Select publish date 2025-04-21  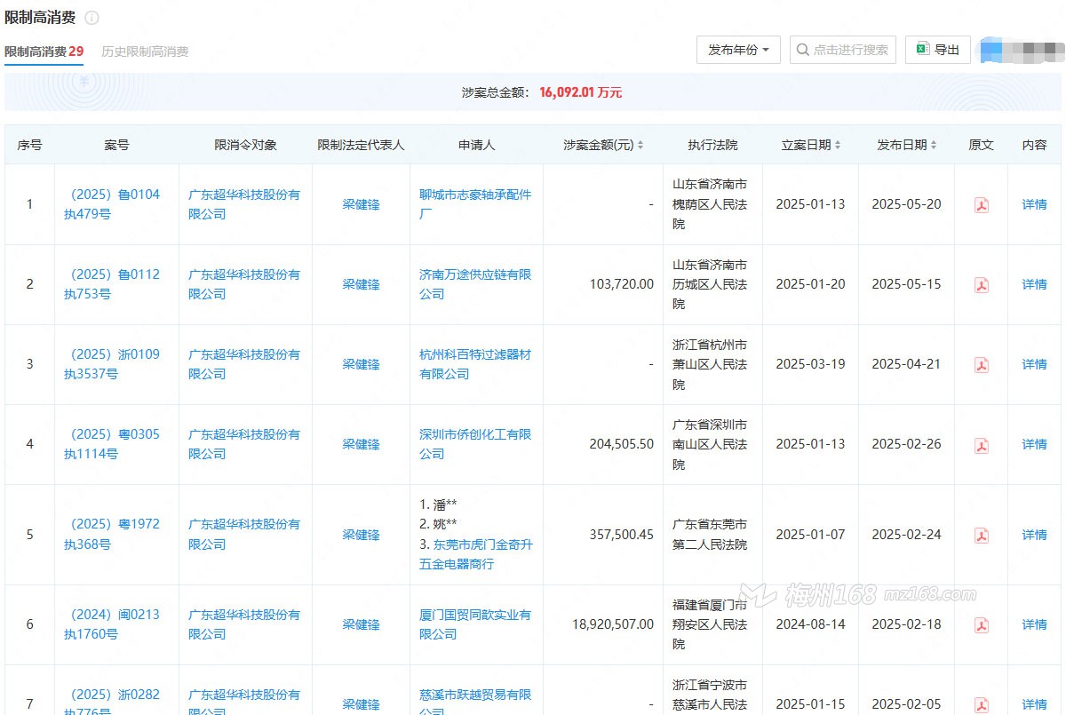[x=906, y=364]
